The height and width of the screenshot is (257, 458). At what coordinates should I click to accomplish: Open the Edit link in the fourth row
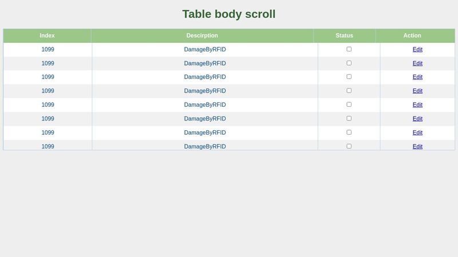417,91
